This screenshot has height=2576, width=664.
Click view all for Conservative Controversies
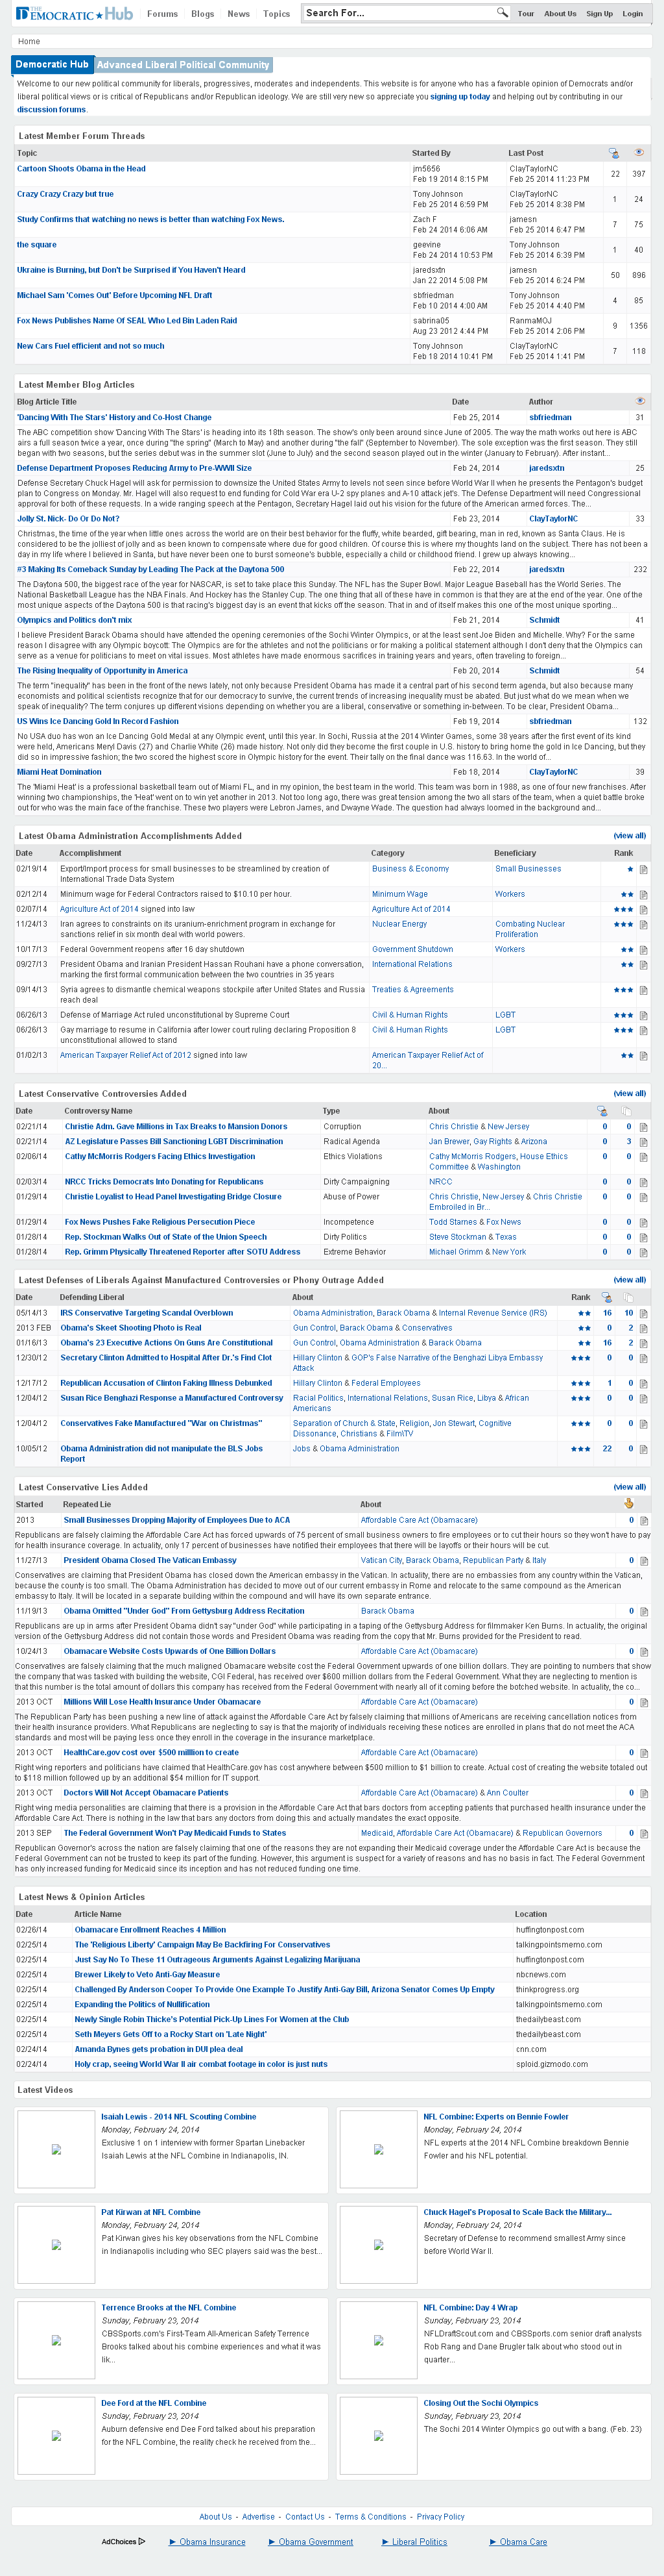(629, 1094)
